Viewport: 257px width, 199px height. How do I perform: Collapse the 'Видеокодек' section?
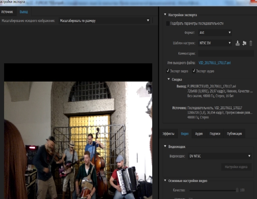[x=165, y=146]
